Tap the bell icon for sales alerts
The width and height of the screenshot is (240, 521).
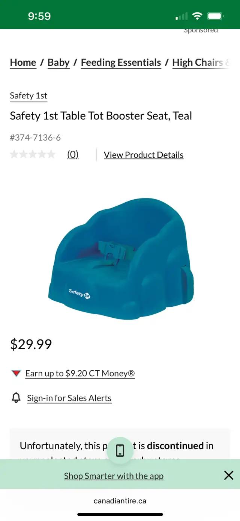click(16, 398)
